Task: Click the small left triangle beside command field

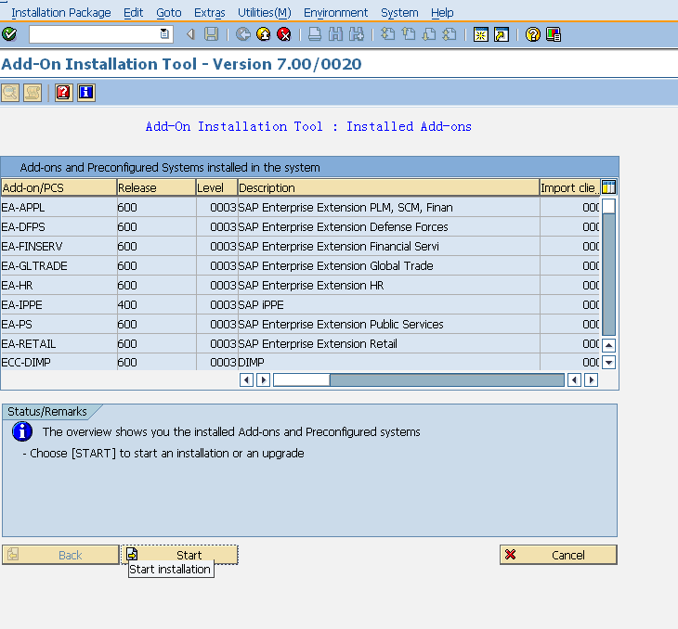Action: [x=190, y=34]
